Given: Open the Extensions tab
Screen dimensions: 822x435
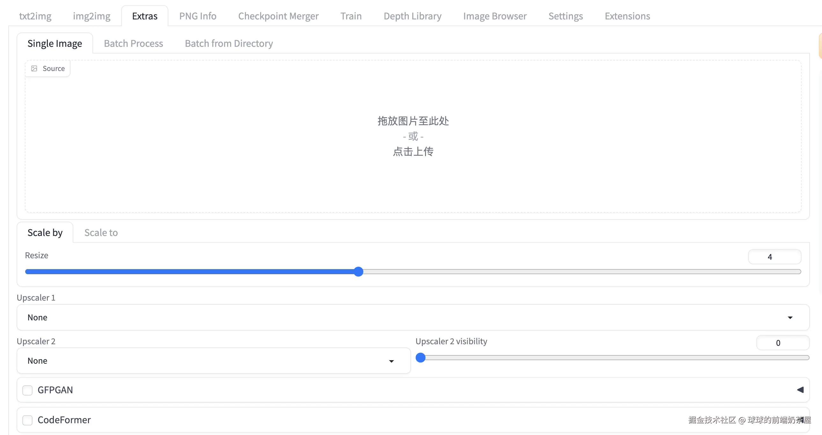Looking at the screenshot, I should [627, 16].
